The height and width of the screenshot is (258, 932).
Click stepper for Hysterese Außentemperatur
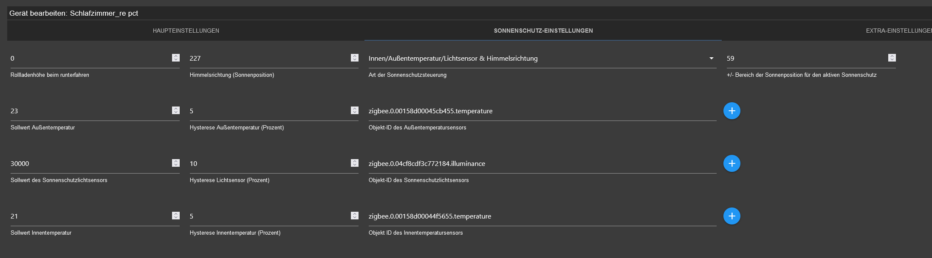tap(355, 110)
